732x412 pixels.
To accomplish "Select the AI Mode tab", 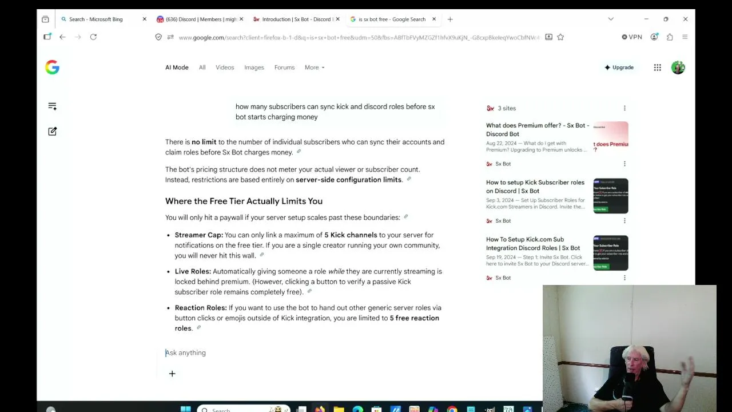I will tap(177, 68).
